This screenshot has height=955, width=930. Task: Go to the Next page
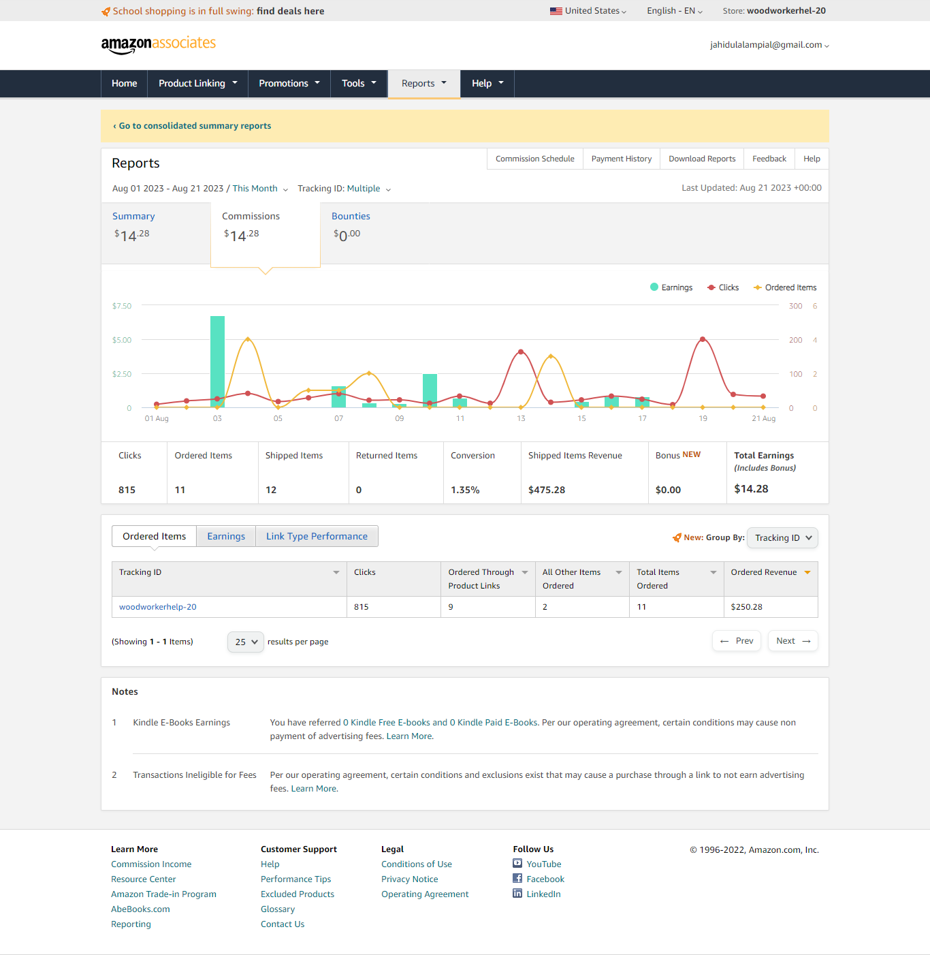(793, 641)
